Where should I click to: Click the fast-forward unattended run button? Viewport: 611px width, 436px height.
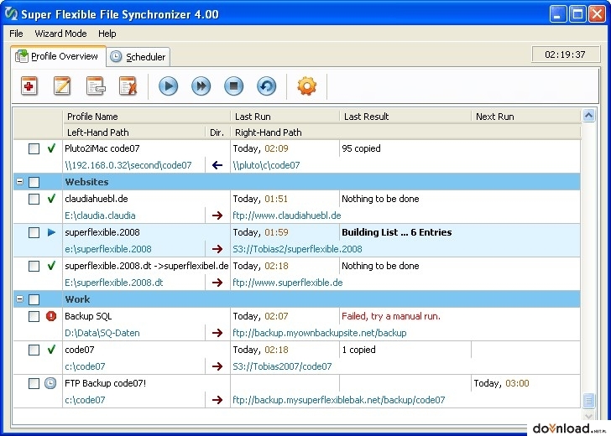point(201,86)
